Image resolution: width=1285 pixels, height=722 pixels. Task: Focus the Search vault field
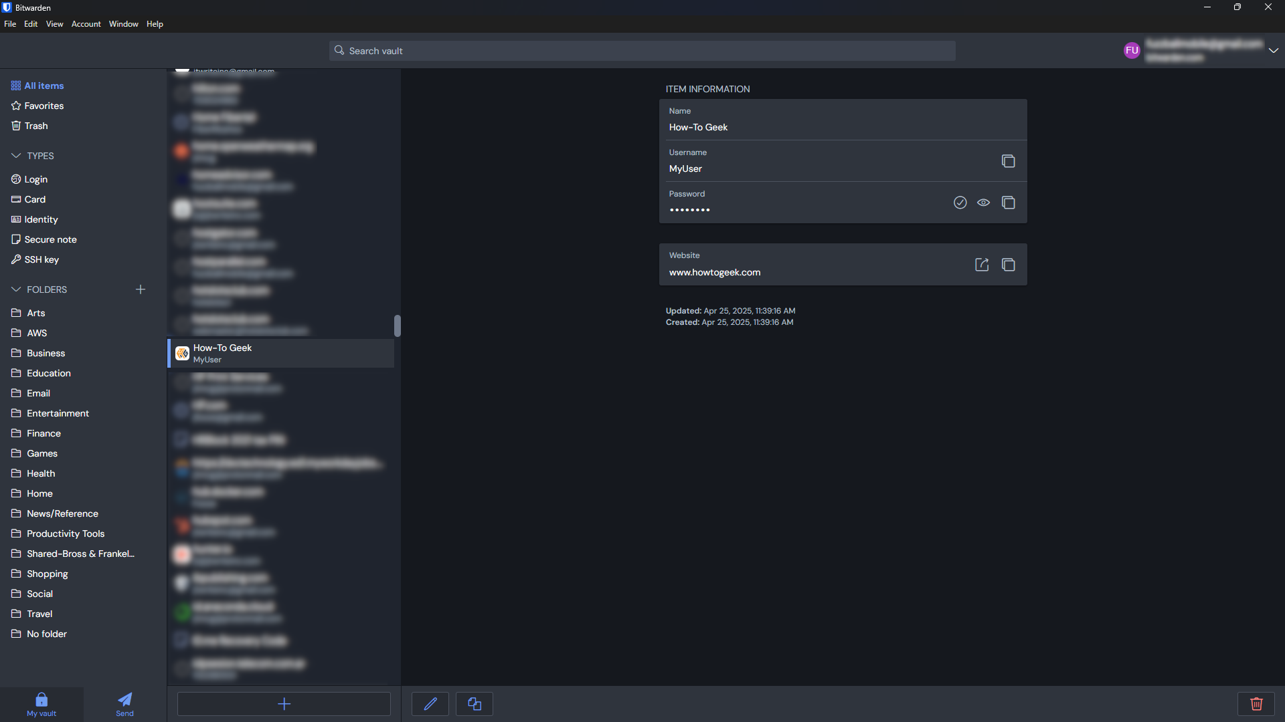point(641,51)
